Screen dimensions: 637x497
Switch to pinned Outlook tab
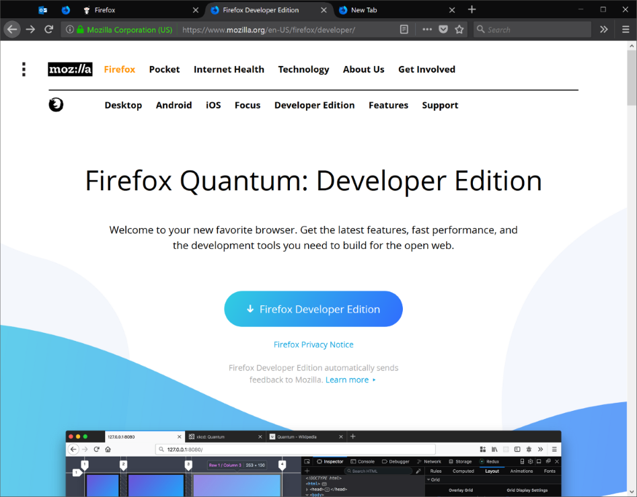click(x=42, y=10)
